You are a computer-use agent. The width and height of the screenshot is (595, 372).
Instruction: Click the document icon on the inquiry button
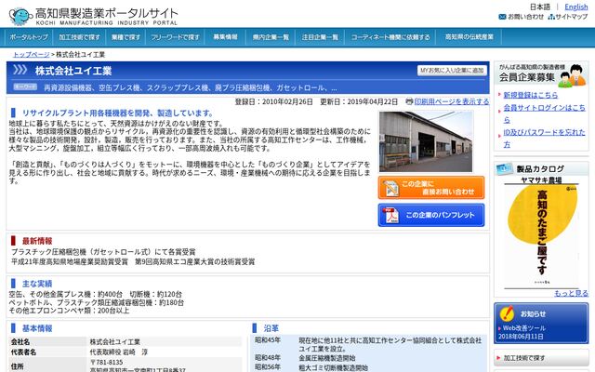click(390, 188)
